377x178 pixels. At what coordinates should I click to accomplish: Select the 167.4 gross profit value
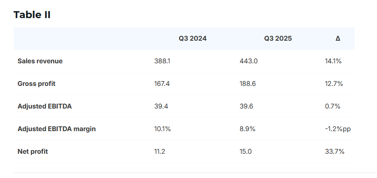pyautogui.click(x=162, y=84)
